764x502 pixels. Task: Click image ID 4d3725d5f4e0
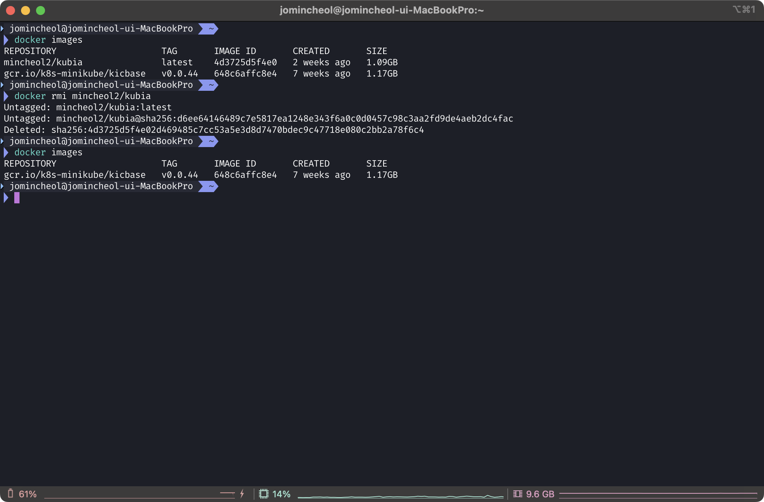click(x=245, y=62)
